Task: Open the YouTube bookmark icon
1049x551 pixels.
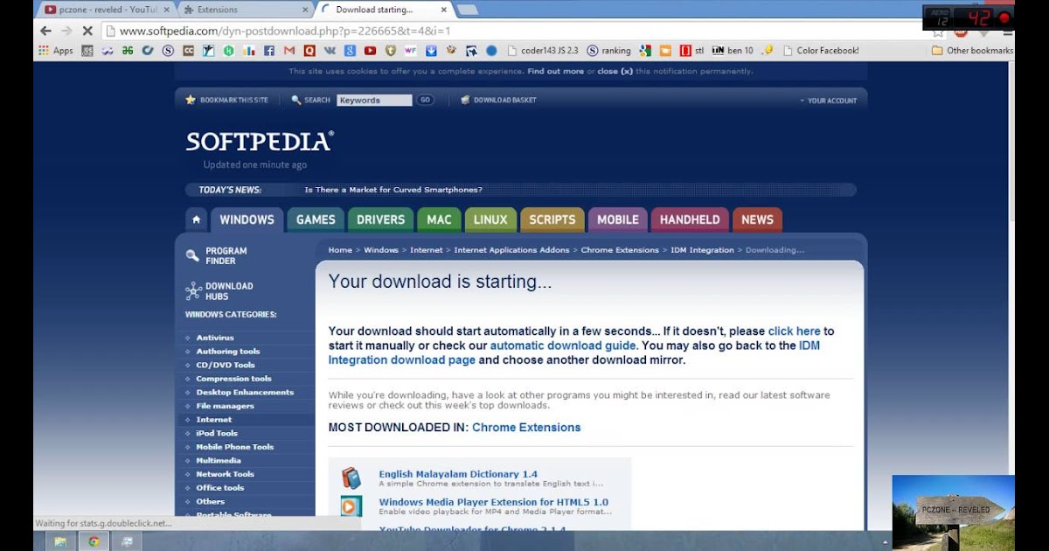Action: click(x=370, y=51)
